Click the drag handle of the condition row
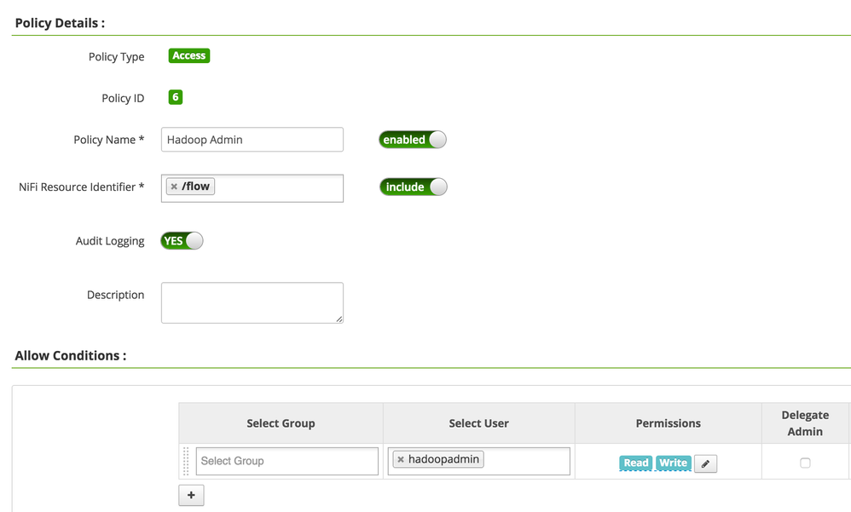This screenshot has height=512, width=851. [186, 461]
